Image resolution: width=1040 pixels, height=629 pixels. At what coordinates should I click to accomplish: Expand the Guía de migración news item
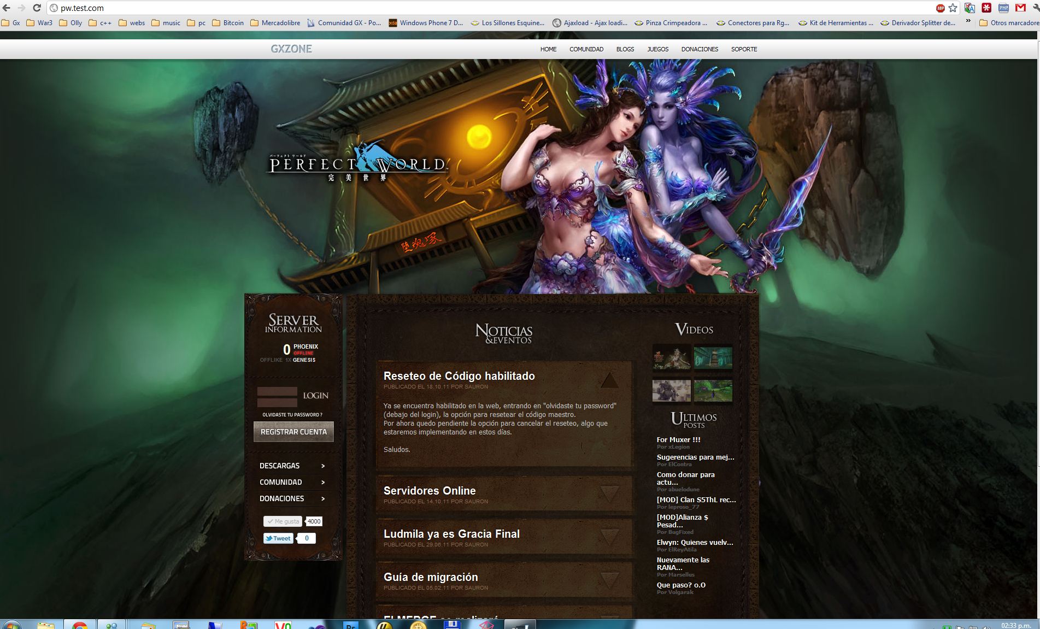pos(609,581)
